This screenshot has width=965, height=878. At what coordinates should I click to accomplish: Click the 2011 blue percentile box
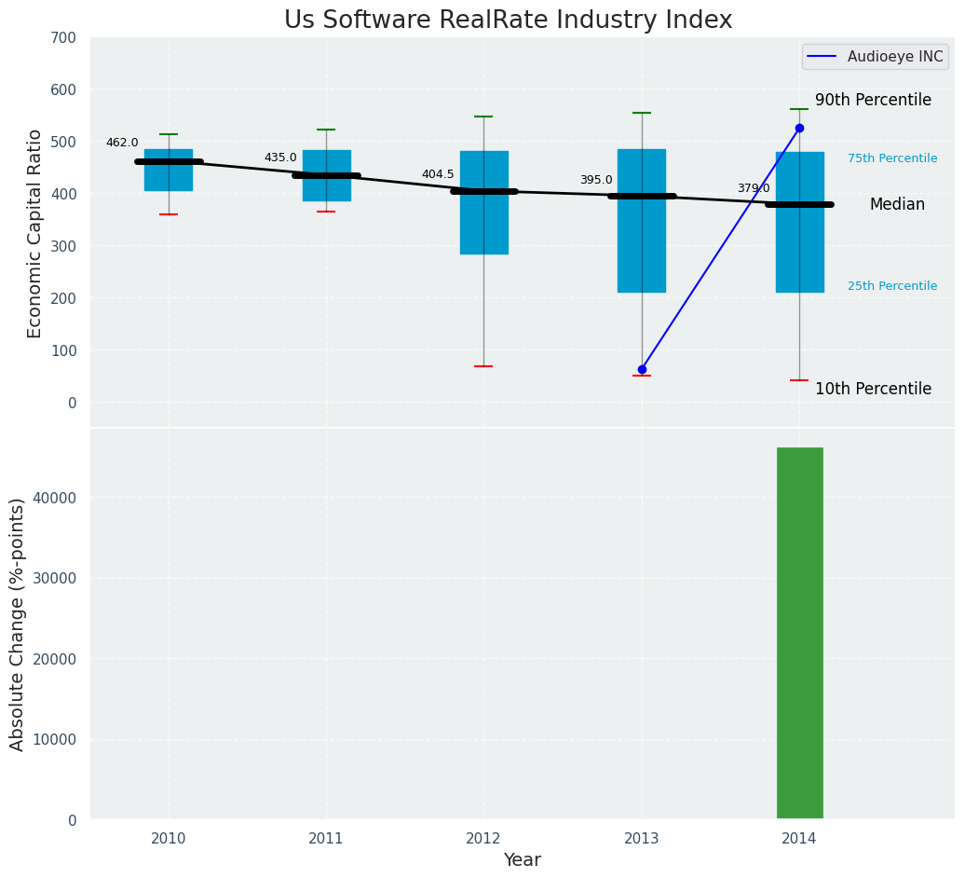pos(326,189)
